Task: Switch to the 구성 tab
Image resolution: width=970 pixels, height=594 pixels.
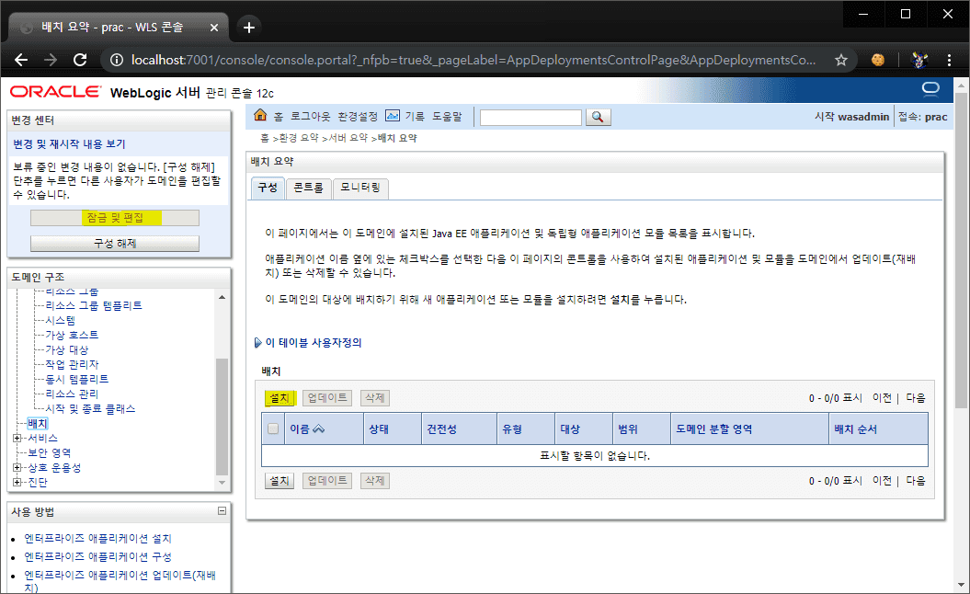Action: 268,188
